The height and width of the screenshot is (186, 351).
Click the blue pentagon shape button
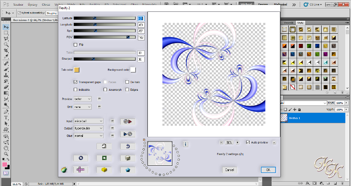tap(128, 169)
